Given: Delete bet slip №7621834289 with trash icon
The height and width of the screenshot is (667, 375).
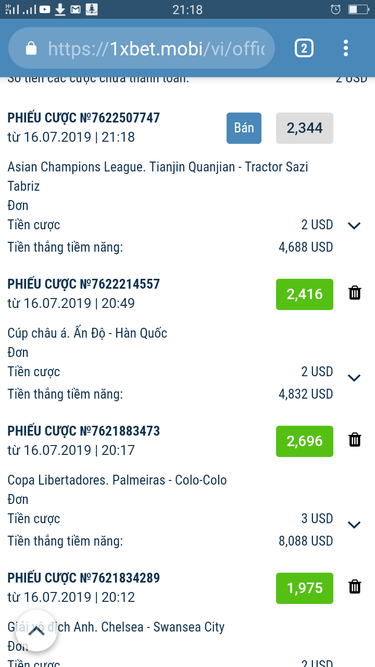Looking at the screenshot, I should 355,587.
